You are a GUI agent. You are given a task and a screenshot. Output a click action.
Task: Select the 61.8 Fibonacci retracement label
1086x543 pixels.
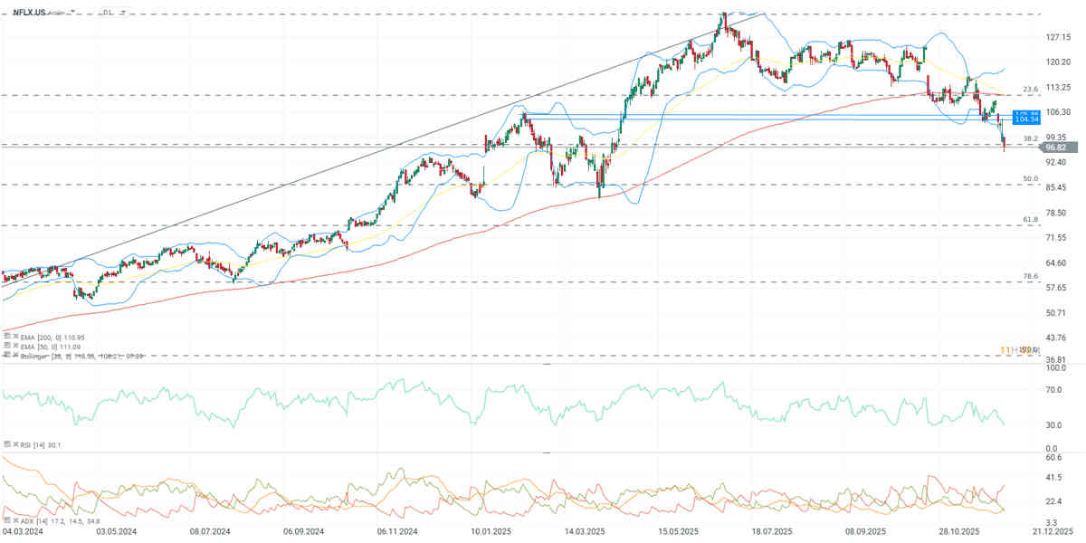click(1029, 219)
